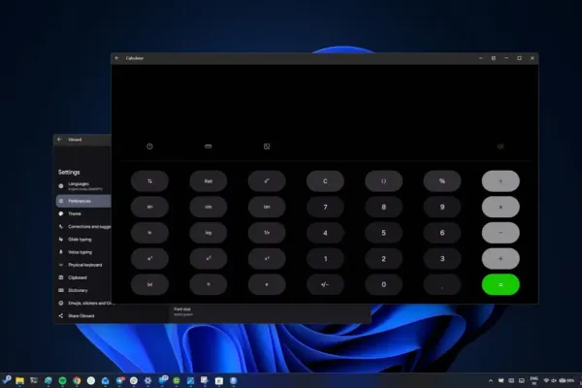Open Voice typing in Gboard settings
582x388 pixels.
coord(83,252)
